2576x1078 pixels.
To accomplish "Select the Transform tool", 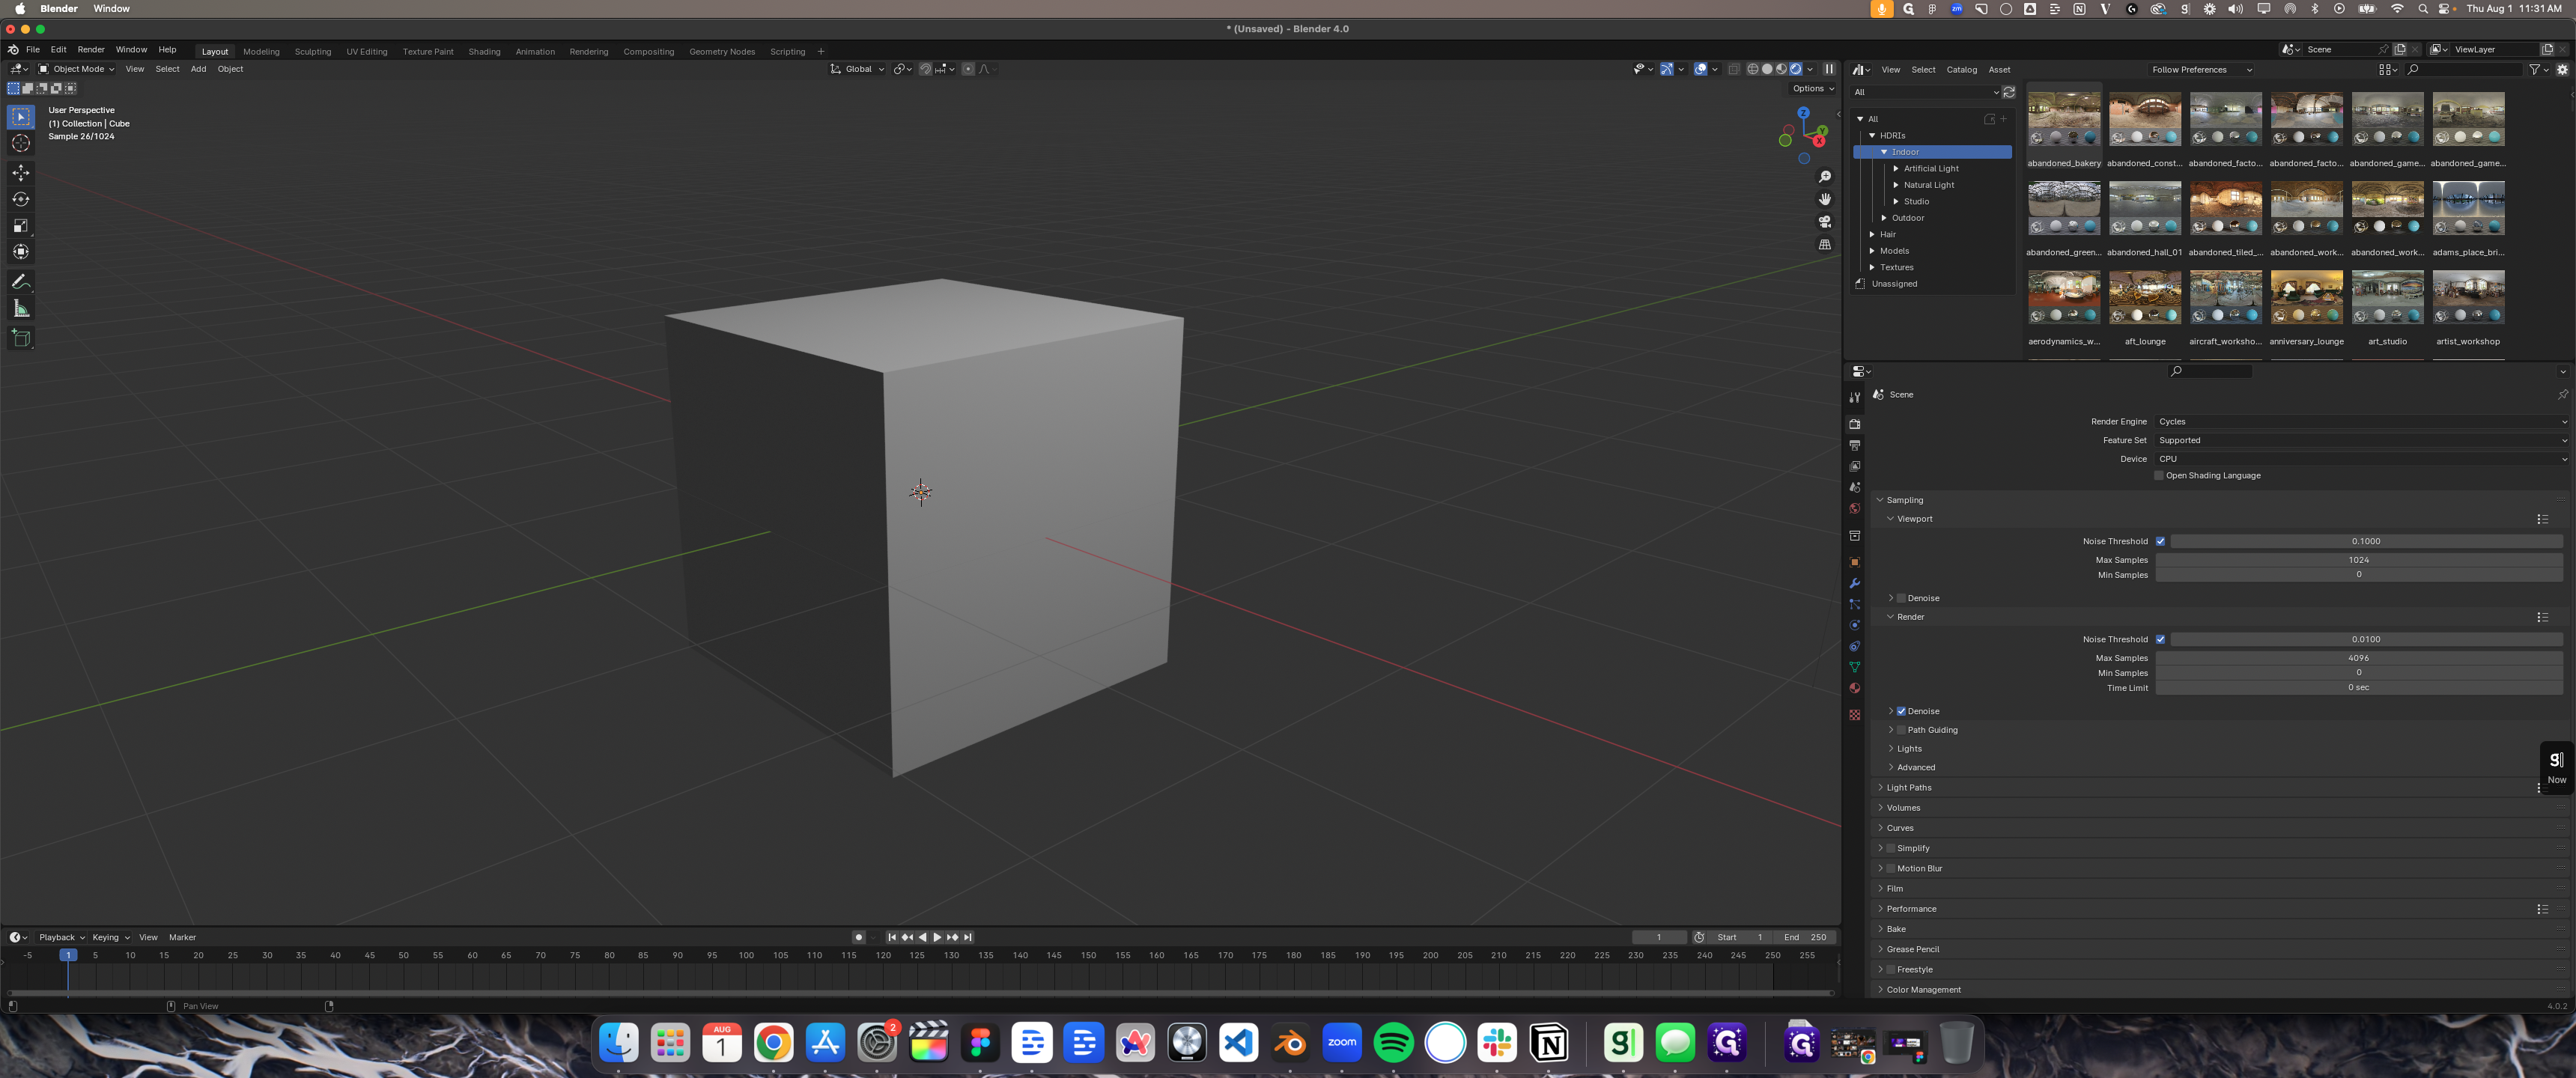I will [x=20, y=251].
